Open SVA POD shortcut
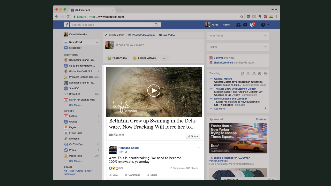Screen dimensions: 331x186 point(72,88)
